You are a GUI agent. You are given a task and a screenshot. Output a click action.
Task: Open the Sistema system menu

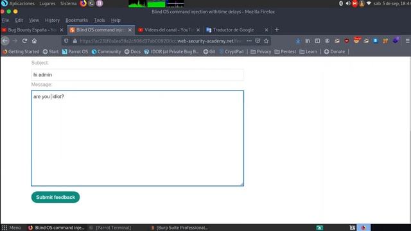click(69, 3)
